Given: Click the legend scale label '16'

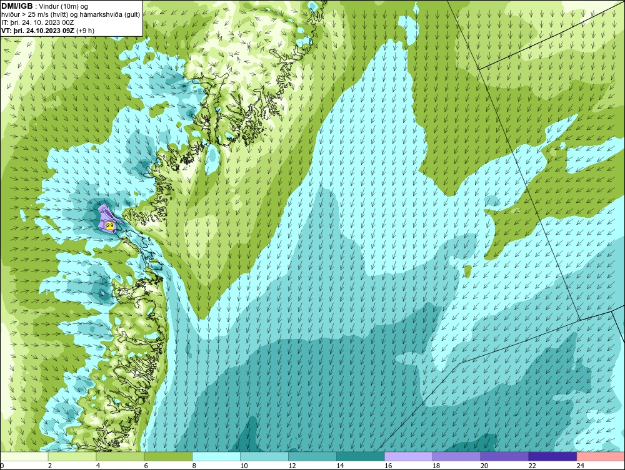Looking at the screenshot, I should pos(388,466).
